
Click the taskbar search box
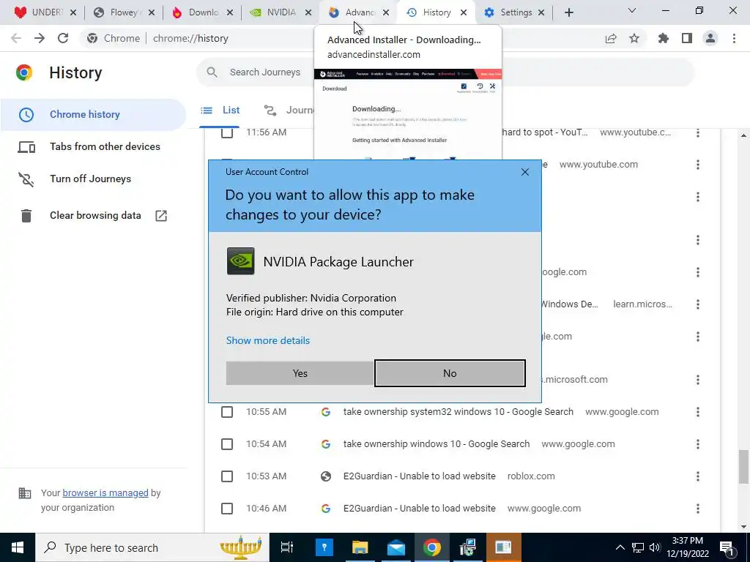click(152, 547)
